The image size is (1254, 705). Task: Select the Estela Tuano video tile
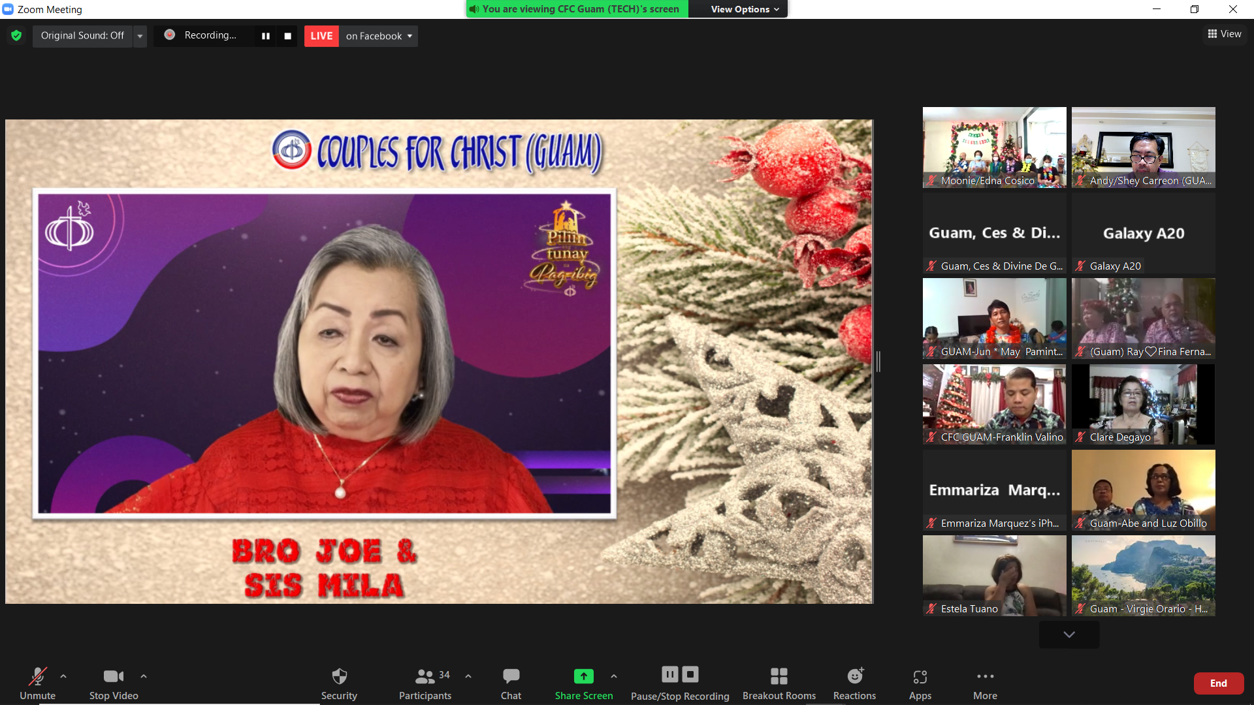pos(994,576)
